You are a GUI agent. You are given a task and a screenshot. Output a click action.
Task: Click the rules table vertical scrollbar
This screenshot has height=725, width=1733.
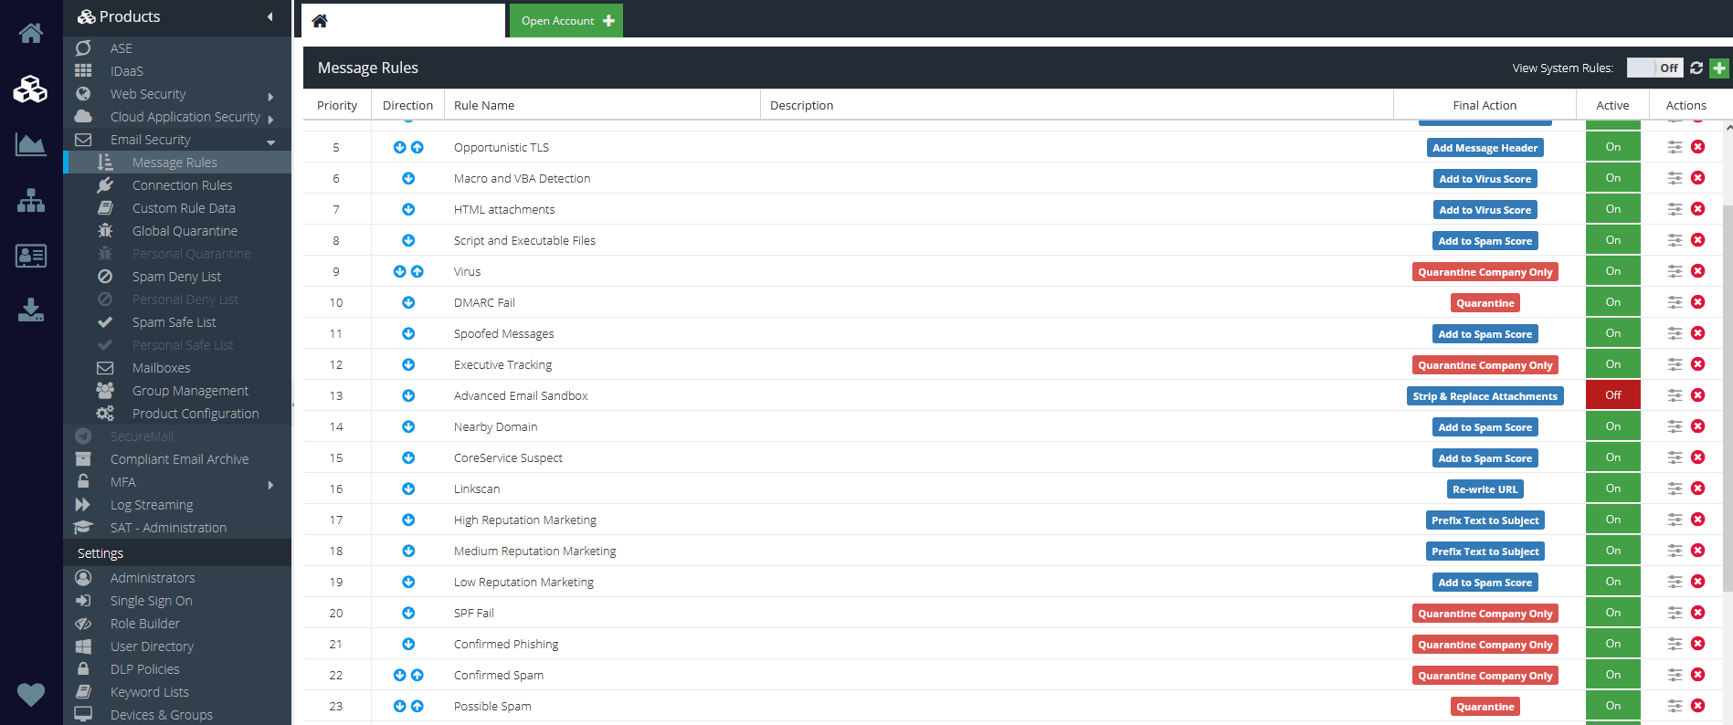pos(1728,397)
